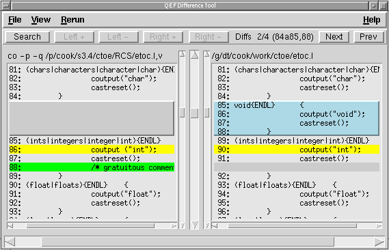Go to the Prev difference
The width and height of the screenshot is (389, 250).
pyautogui.click(x=368, y=37)
